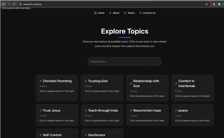This screenshot has height=138, width=224.
Task: Open the Home navigation link
Action: click(x=99, y=13)
